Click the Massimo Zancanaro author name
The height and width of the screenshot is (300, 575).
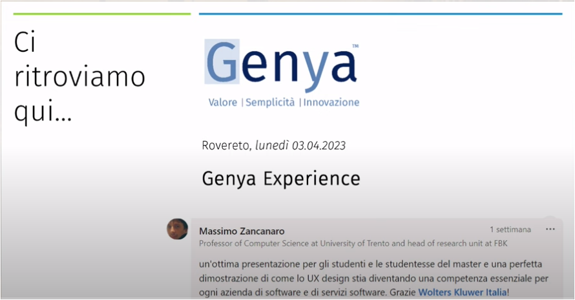point(242,231)
